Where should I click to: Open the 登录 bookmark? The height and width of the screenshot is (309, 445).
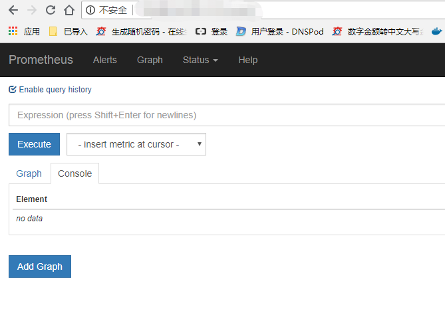(212, 31)
